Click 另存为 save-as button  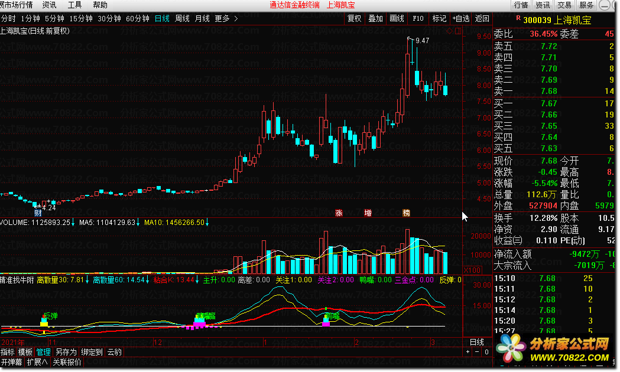pos(66,352)
